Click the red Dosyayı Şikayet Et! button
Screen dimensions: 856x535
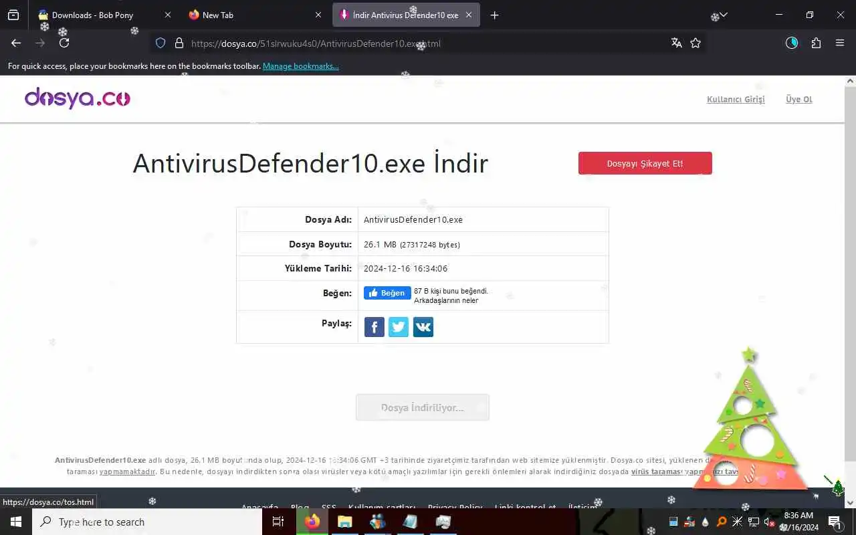point(645,163)
